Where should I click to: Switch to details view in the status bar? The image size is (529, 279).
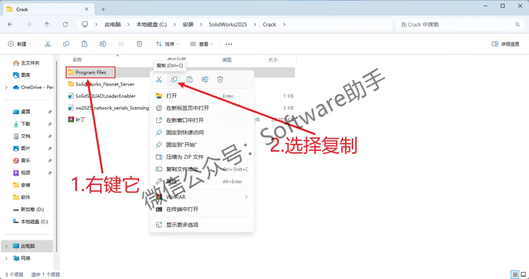pos(515,274)
